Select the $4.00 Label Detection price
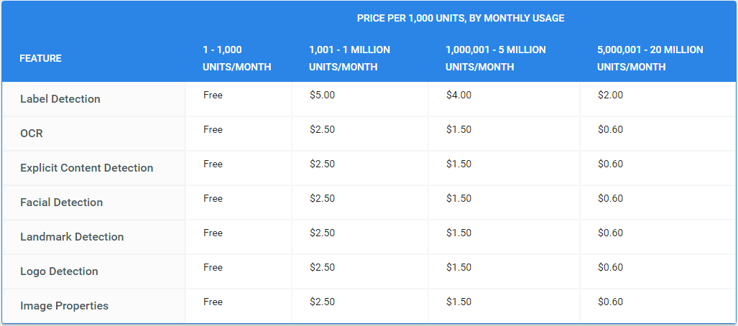This screenshot has width=738, height=326. click(x=458, y=96)
